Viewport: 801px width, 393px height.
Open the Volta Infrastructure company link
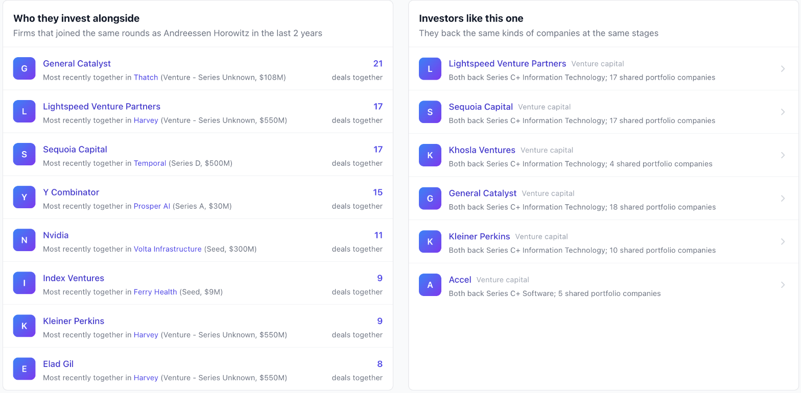tap(168, 249)
